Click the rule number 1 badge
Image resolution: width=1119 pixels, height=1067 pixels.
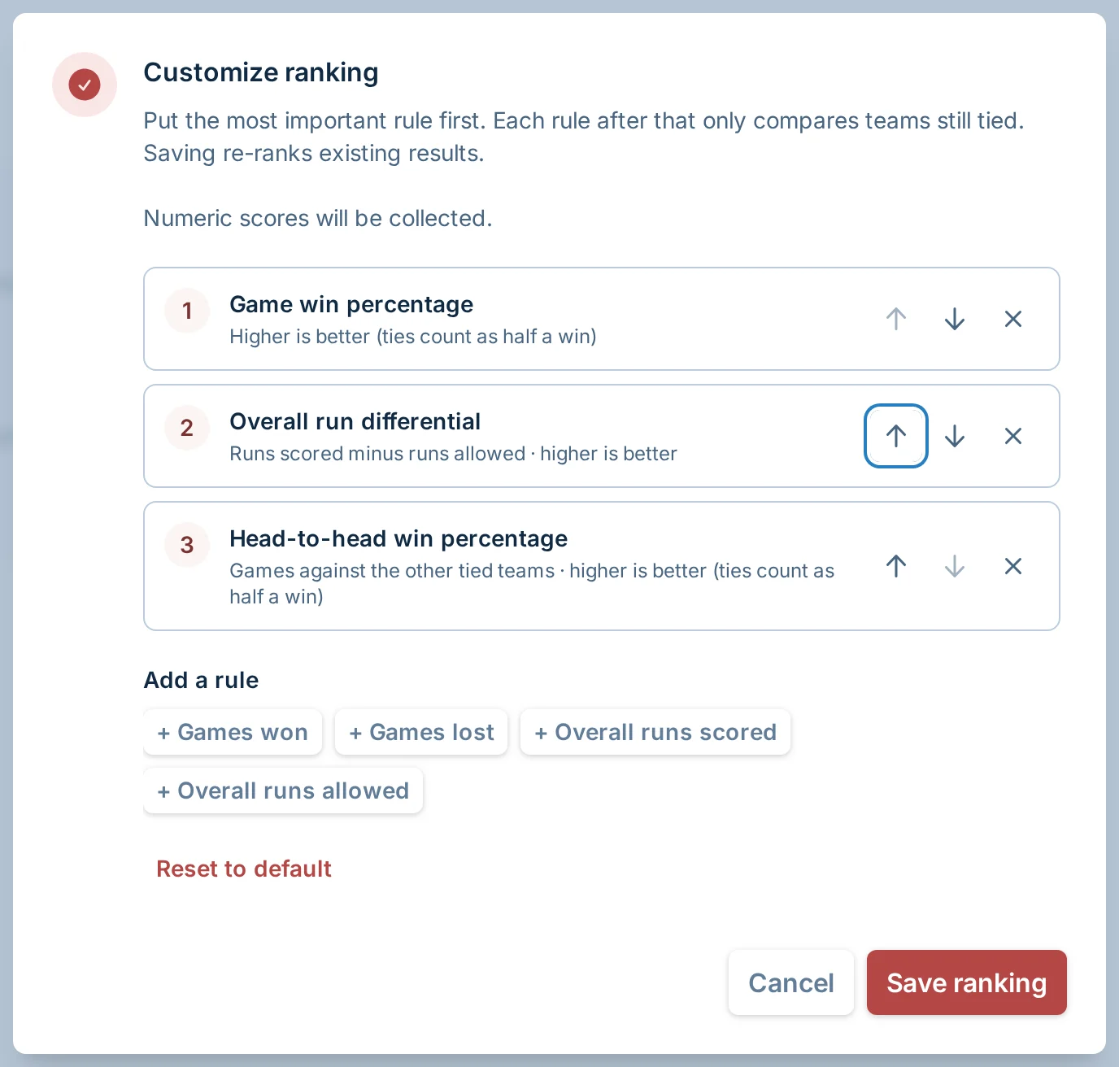(x=187, y=311)
